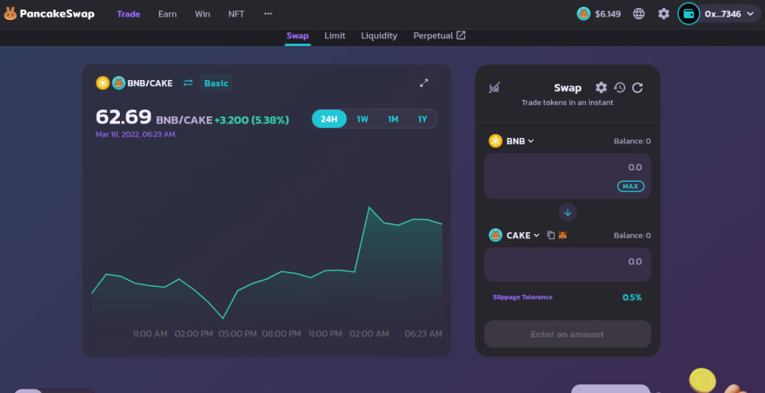
Task: Open recent transactions history icon
Action: (620, 88)
